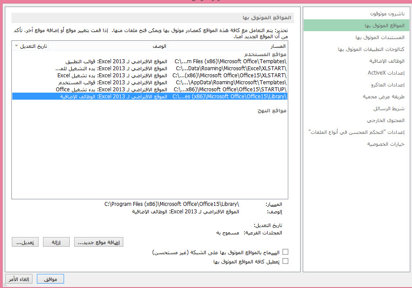This screenshot has height=288, width=412.
Task: Confirm with موافق button
Action: pyautogui.click(x=50, y=279)
